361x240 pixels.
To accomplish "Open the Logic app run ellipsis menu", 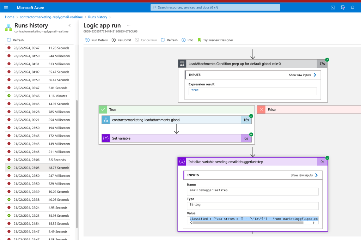I will pos(129,25).
